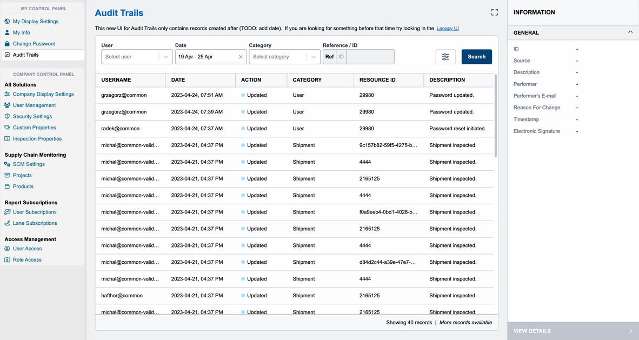Open Company Display Settings link
Viewport: 639px width, 340px height.
coord(43,94)
